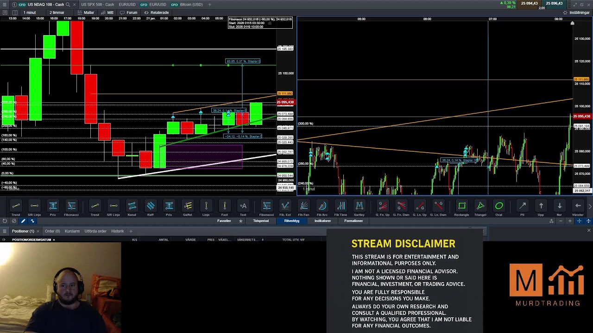Open the Utförda order tab
This screenshot has height=333, width=593.
coord(95,231)
